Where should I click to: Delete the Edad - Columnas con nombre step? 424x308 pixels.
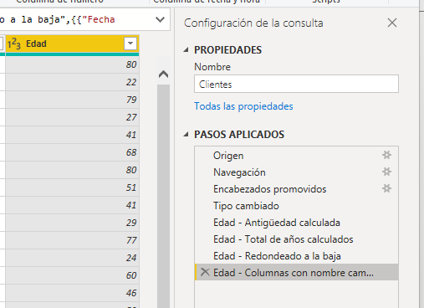point(205,272)
